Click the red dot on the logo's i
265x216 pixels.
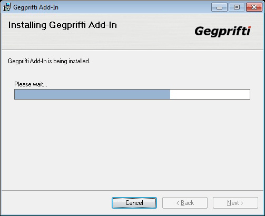[249, 27]
